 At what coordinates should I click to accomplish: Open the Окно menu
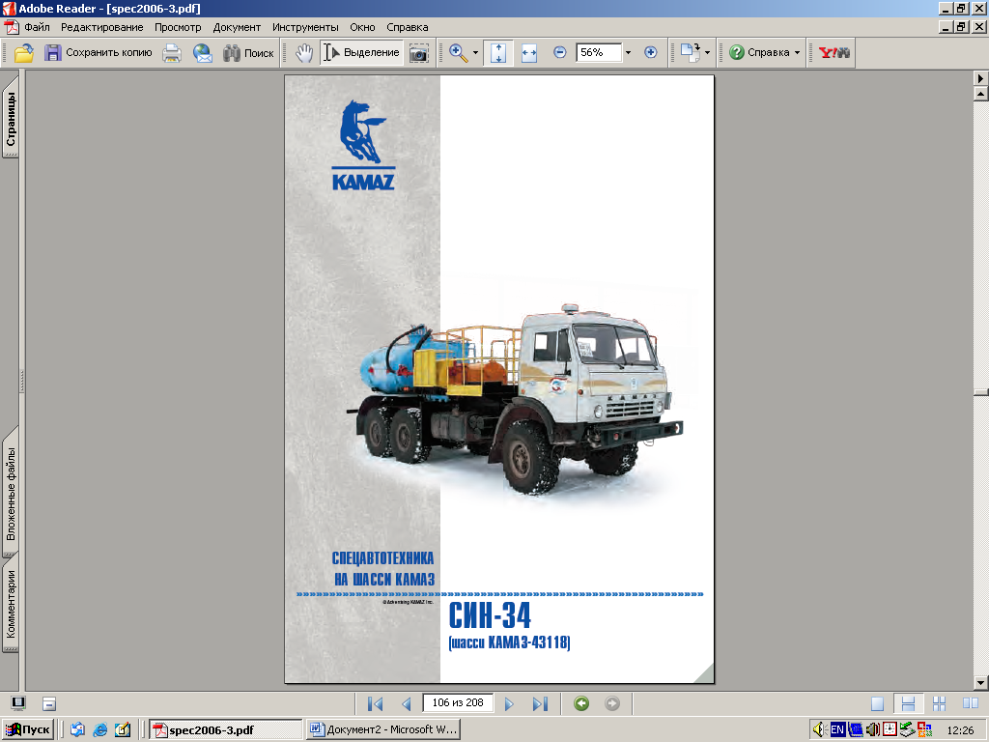[363, 27]
